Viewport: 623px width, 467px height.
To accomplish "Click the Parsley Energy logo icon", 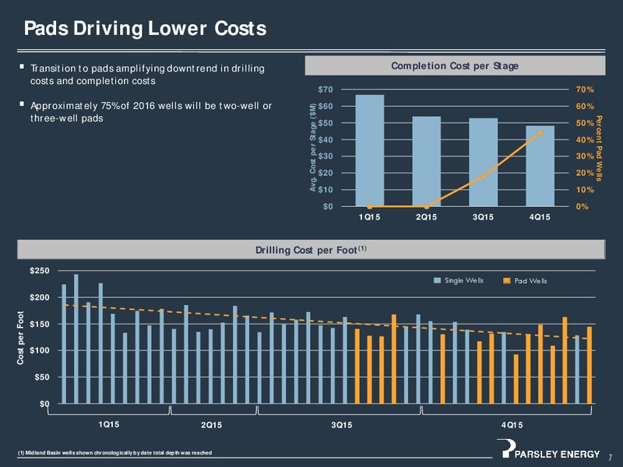I will (505, 448).
